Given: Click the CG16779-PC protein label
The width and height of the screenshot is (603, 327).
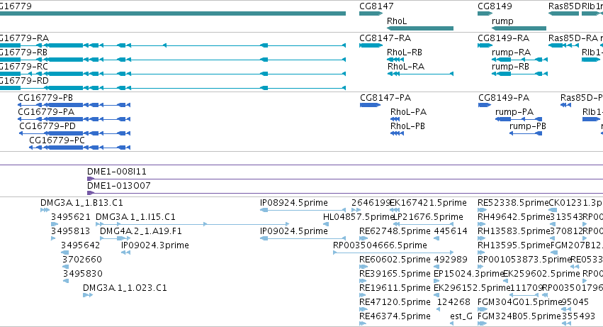Looking at the screenshot, I should (57, 140).
